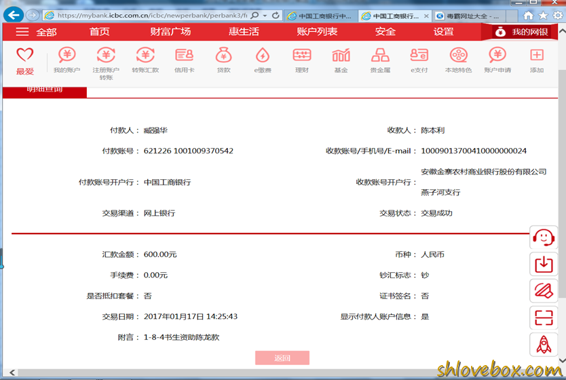The width and height of the screenshot is (566, 380).
Task: Click the browser back arrow button
Action: (14, 15)
